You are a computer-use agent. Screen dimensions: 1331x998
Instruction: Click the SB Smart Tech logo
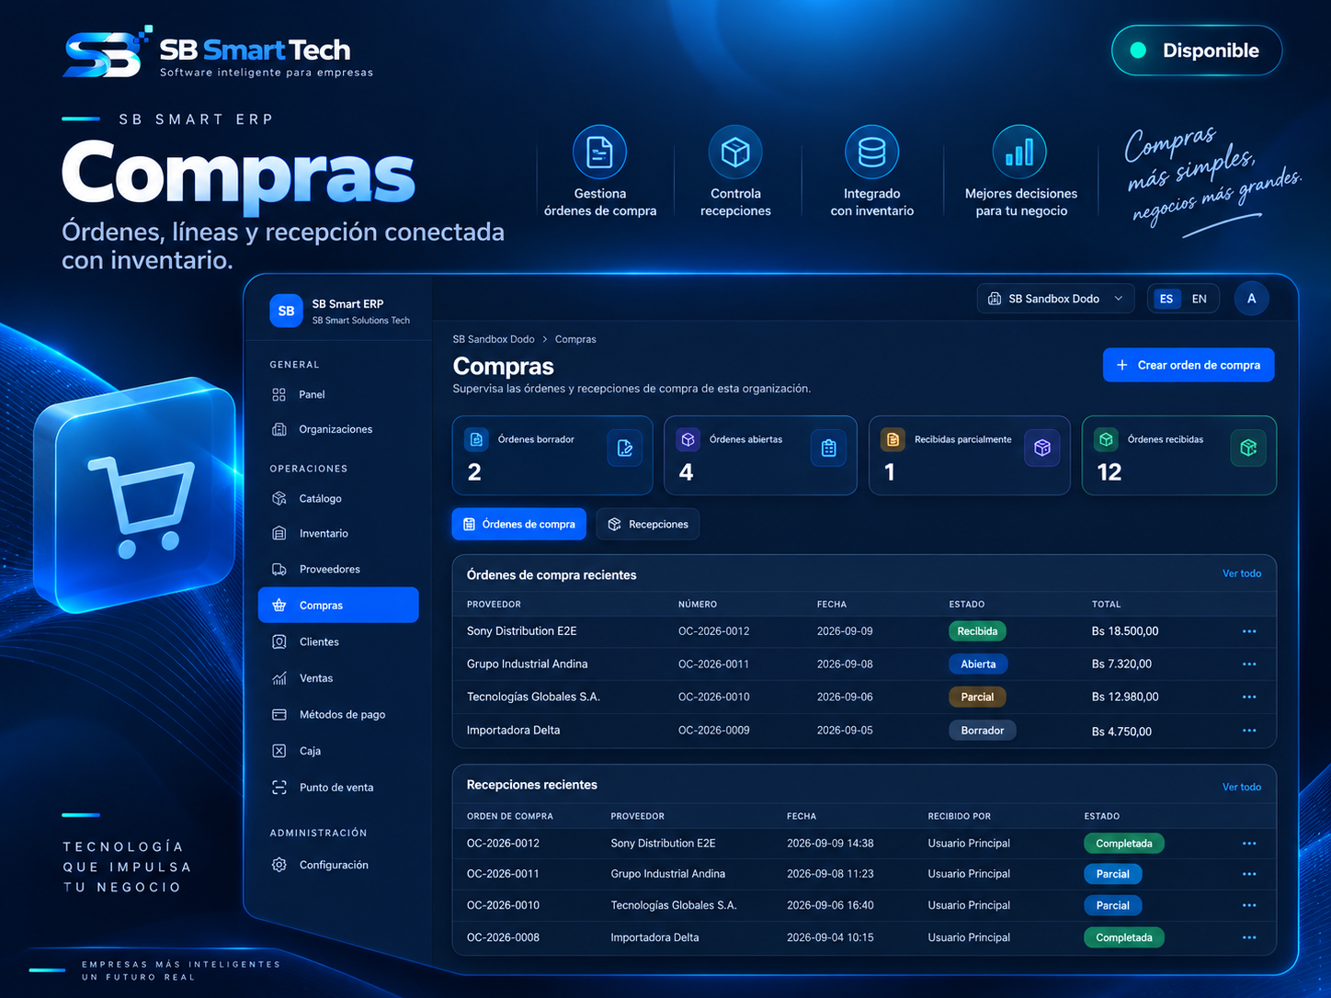tap(219, 53)
